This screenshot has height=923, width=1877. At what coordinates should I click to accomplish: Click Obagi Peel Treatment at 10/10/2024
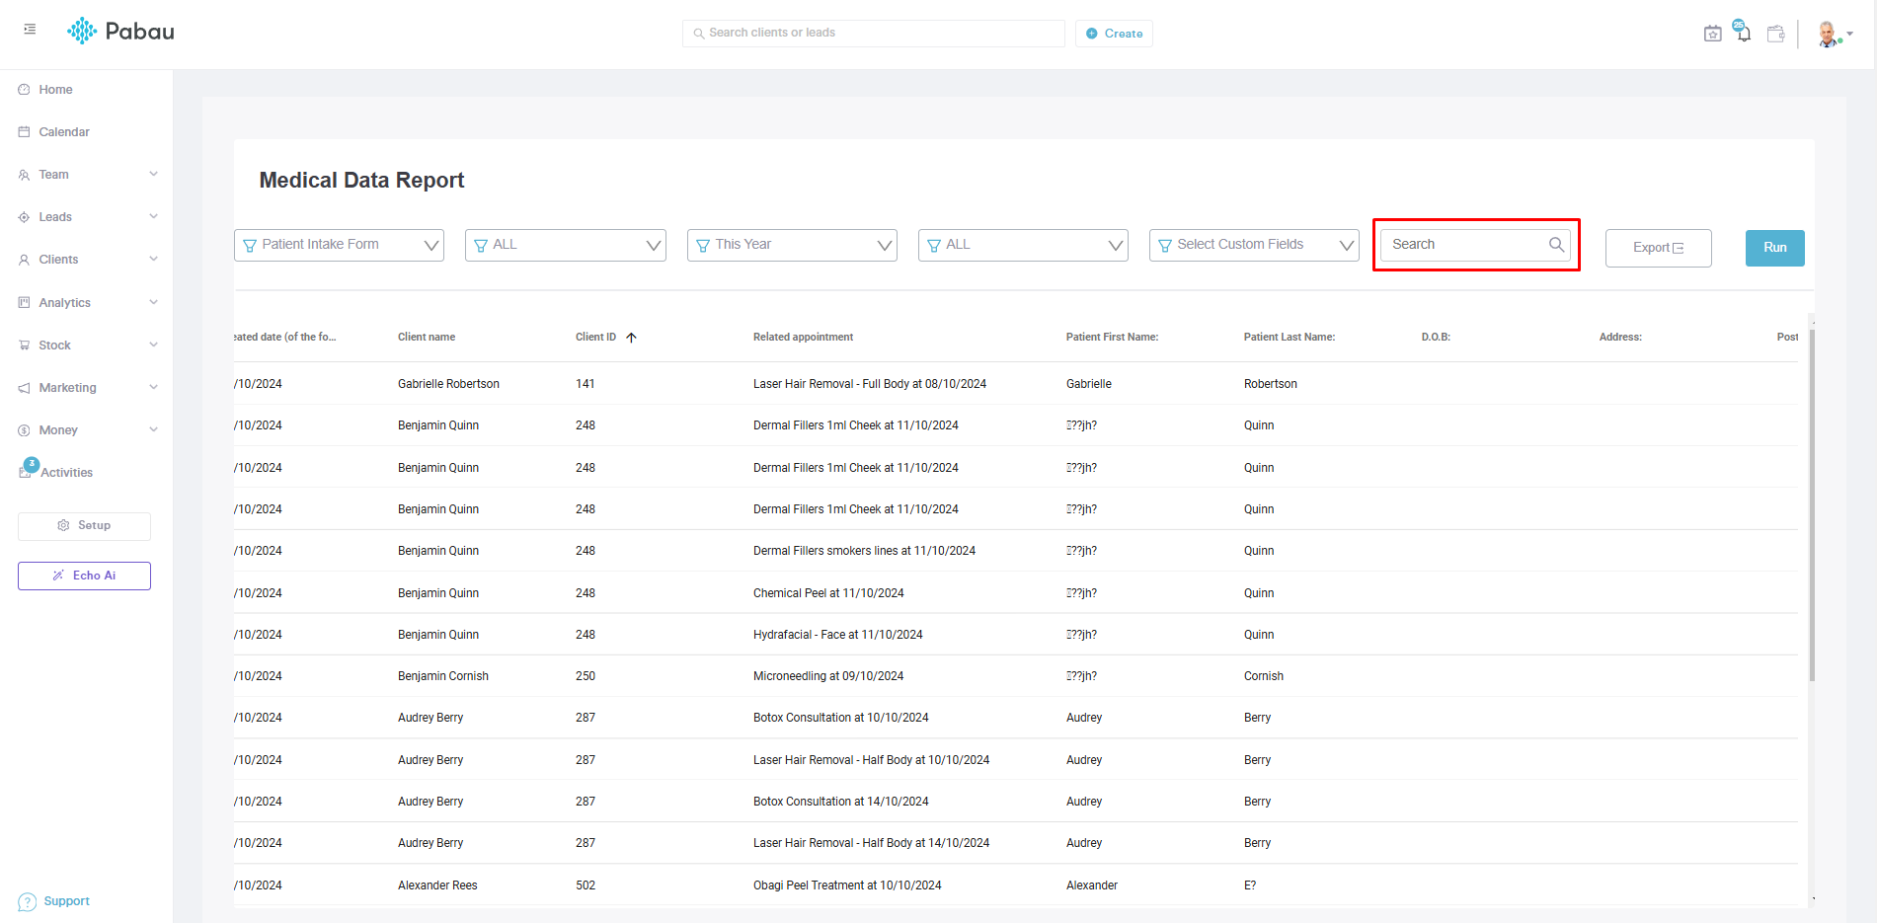847,885
